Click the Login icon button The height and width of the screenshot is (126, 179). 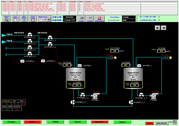pos(81,18)
